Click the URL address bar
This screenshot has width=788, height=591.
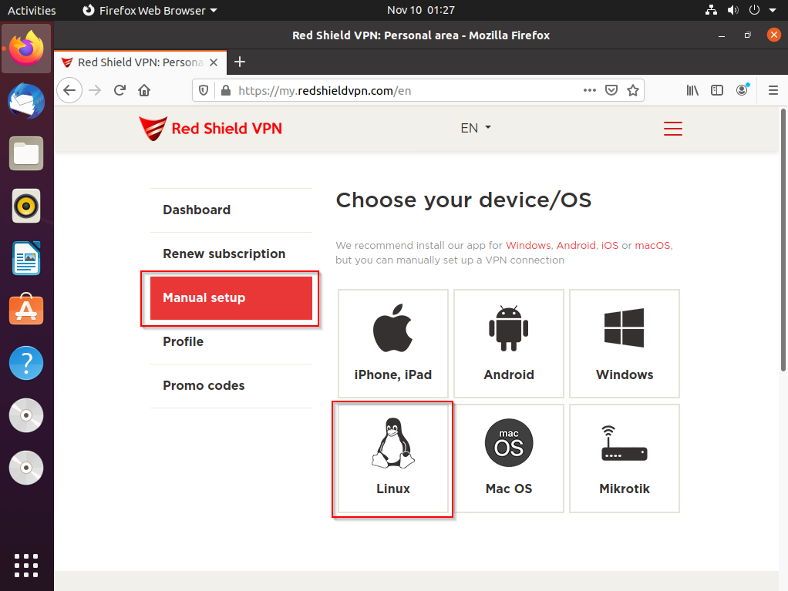pyautogui.click(x=401, y=90)
